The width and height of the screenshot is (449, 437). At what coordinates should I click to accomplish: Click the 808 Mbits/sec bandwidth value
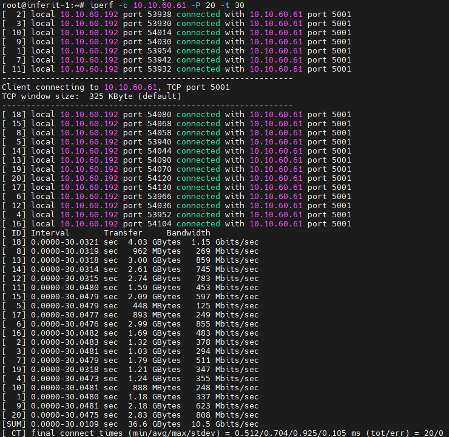(228, 415)
